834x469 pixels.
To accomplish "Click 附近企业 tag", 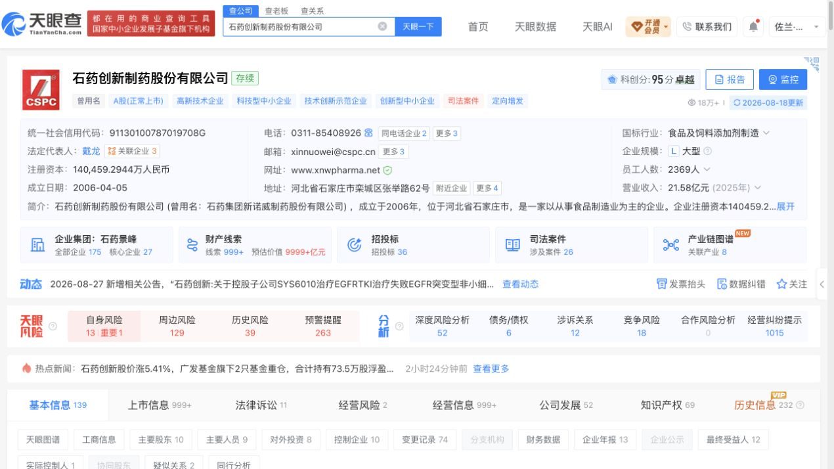I will (x=452, y=189).
